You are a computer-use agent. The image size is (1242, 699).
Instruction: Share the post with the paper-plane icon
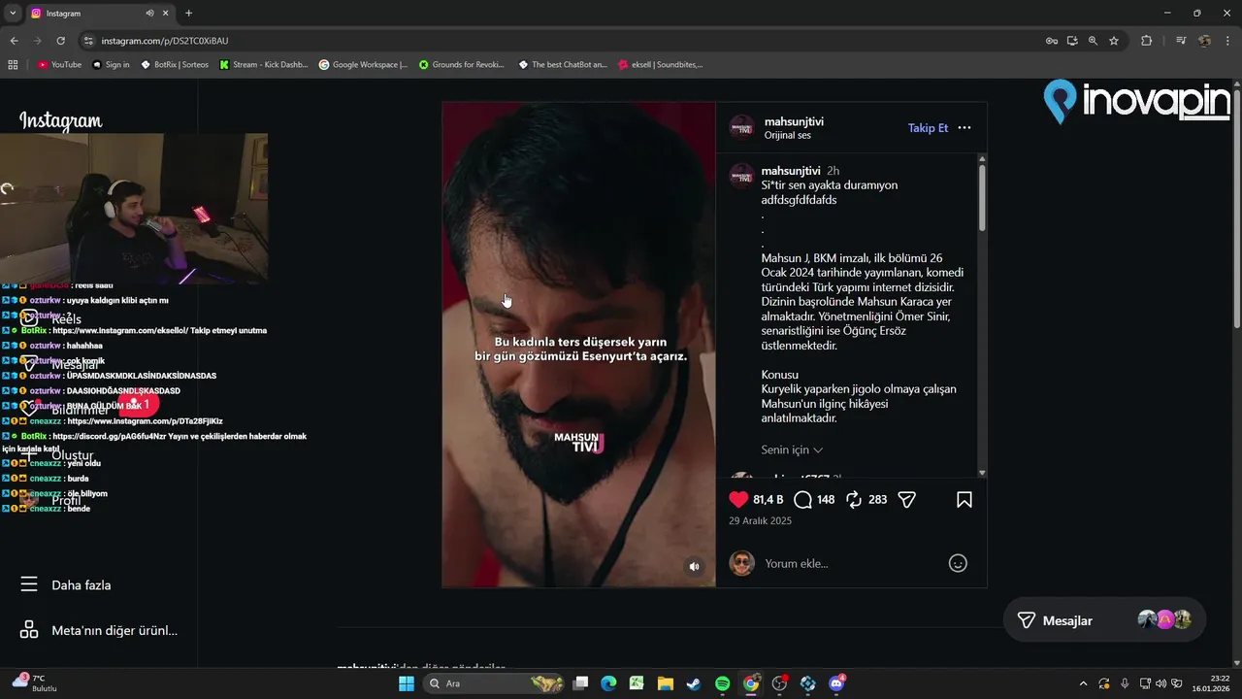(x=907, y=500)
